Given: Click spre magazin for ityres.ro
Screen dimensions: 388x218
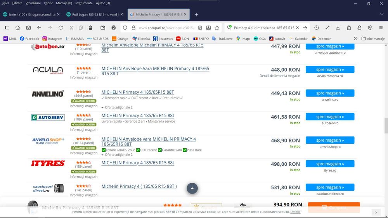Looking at the screenshot, I should coord(330,164).
